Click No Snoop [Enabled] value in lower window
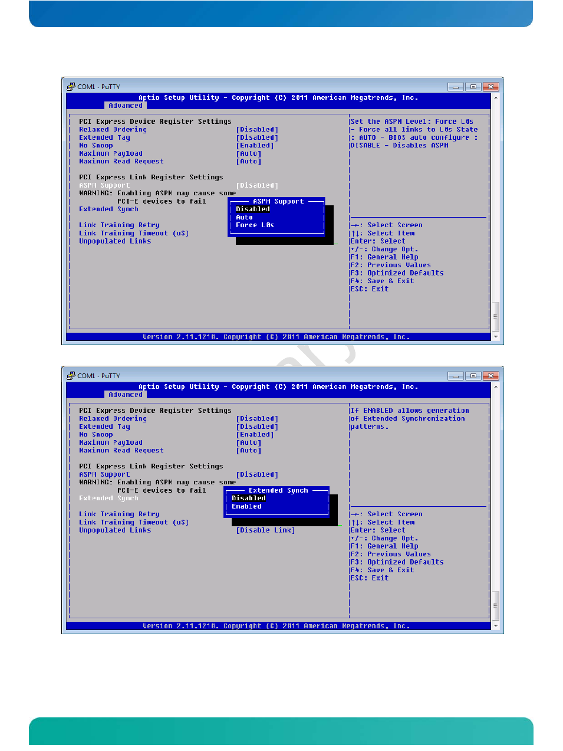 [x=255, y=434]
